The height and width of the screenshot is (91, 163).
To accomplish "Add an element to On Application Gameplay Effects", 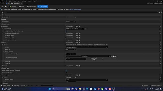I will 77,33.
